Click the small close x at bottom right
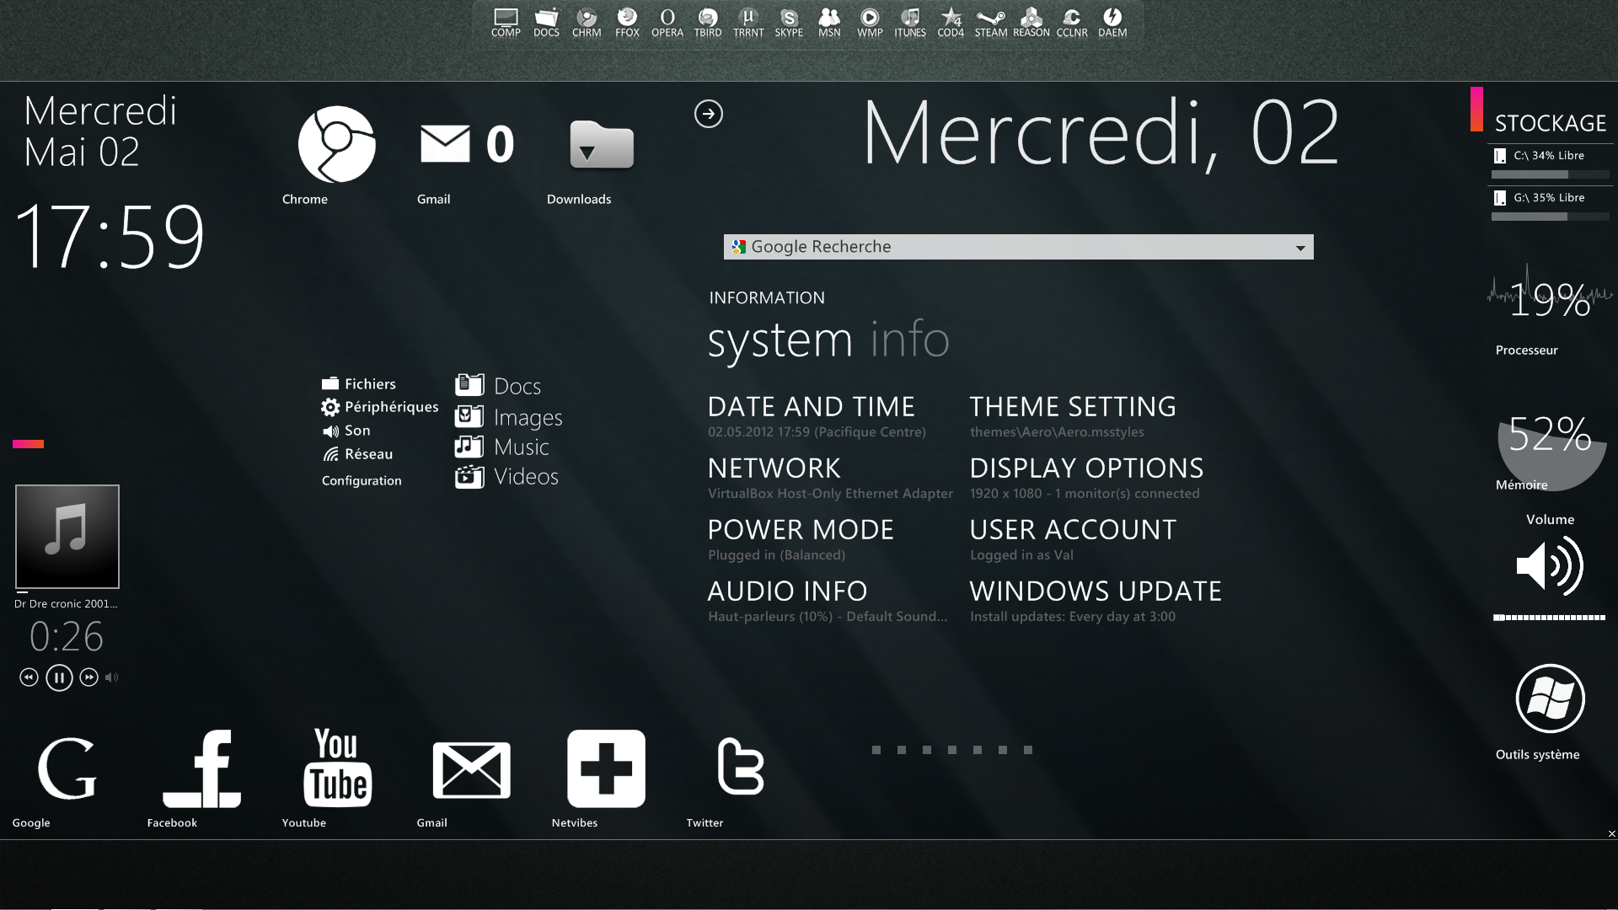1618x910 pixels. coord(1612,834)
